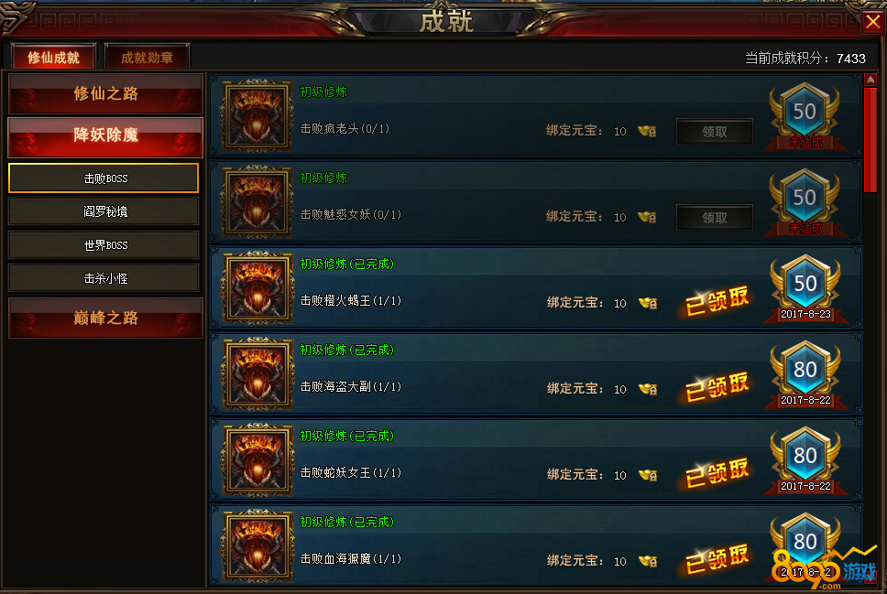Screen dimensions: 887x594
Task: Click boss portrait for 击败海盗大副 row
Action: tap(257, 373)
